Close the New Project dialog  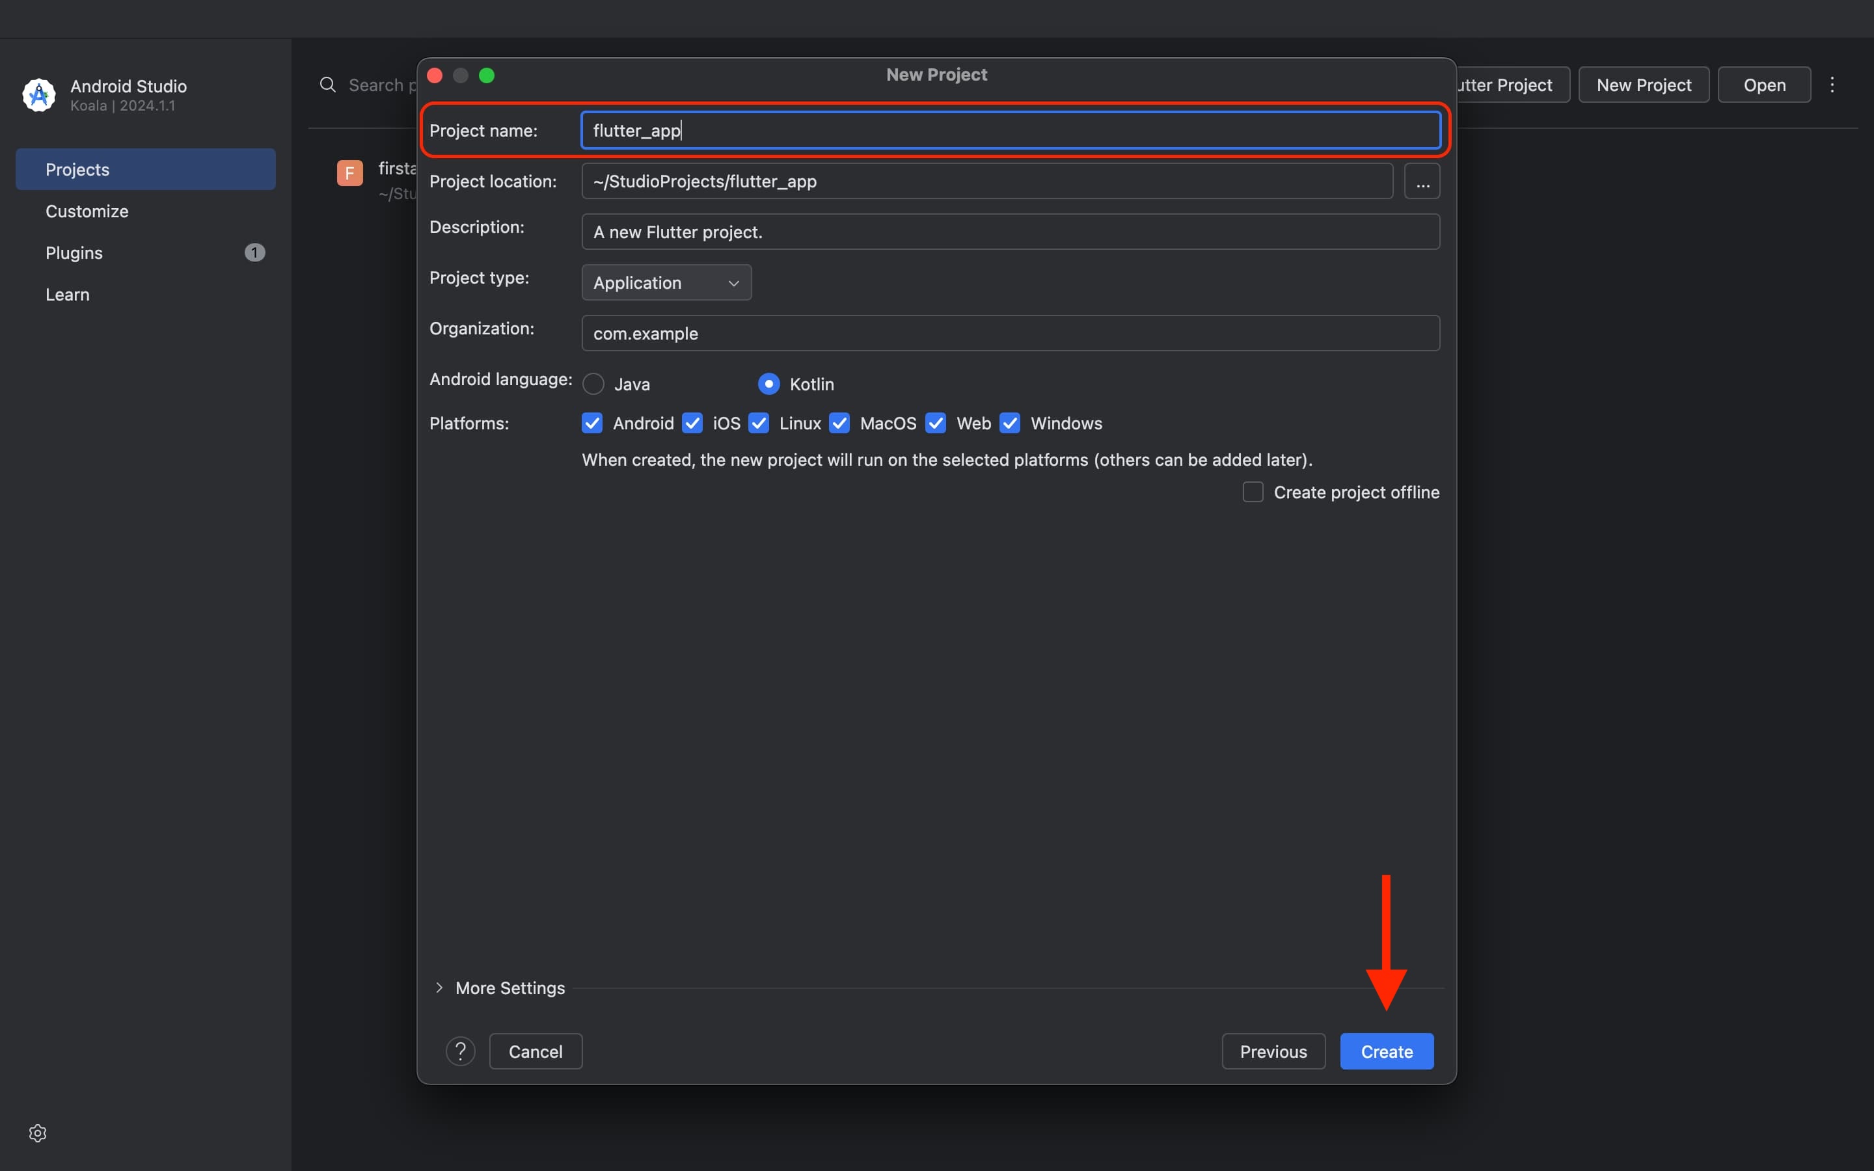pos(435,75)
